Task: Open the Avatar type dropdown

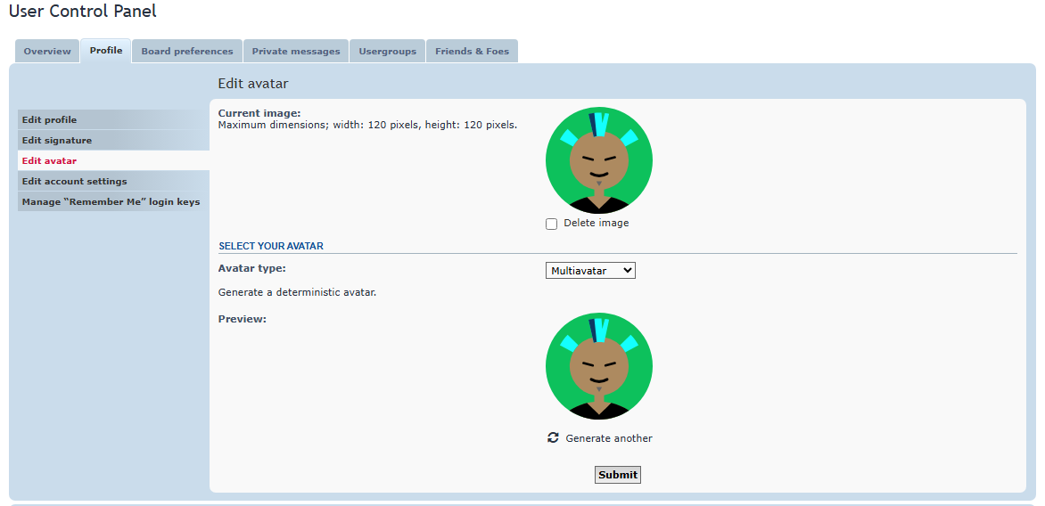Action: (x=590, y=270)
